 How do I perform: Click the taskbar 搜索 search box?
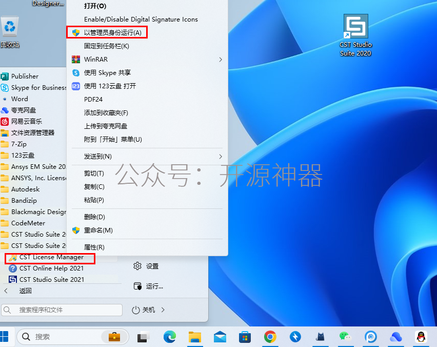tap(73, 337)
